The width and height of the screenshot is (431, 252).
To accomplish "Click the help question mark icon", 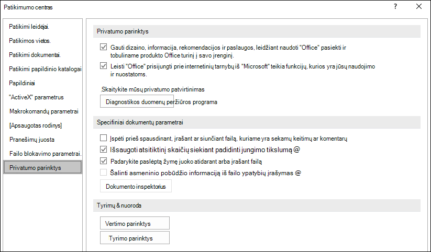I will (395, 7).
